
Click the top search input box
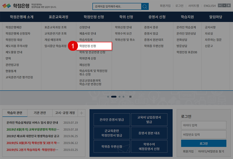pos(116,6)
